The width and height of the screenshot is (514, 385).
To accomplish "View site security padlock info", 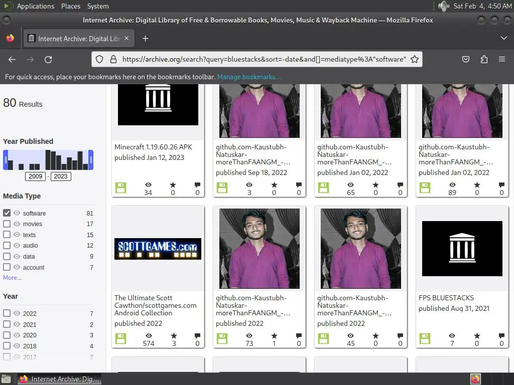I will pos(113,59).
